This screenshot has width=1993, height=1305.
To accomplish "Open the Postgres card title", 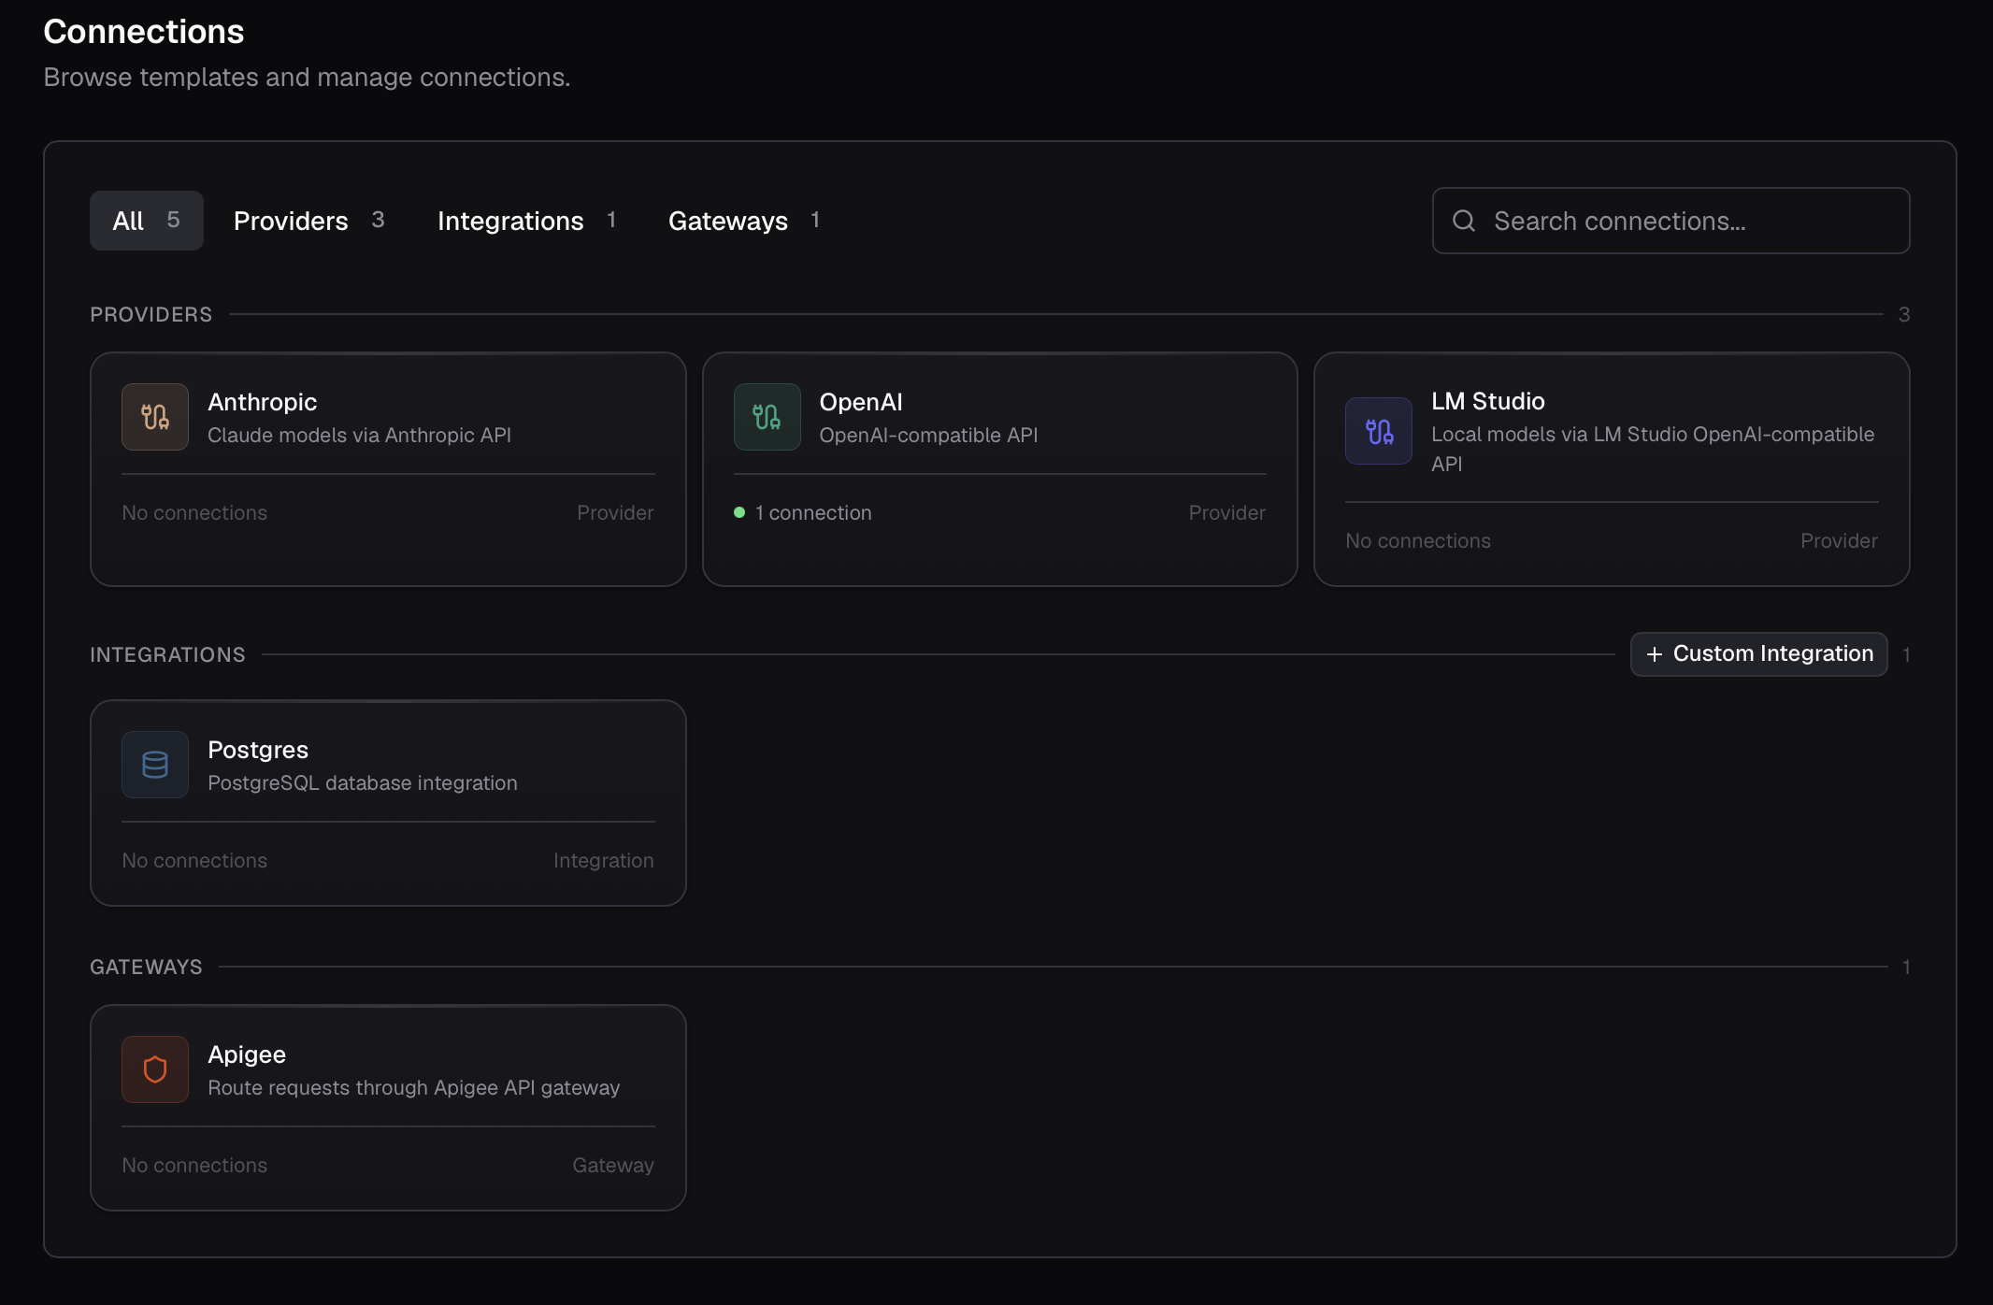I will (258, 750).
